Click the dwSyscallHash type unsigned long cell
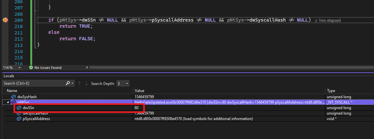The height and width of the screenshot is (139, 374). pos(339,113)
